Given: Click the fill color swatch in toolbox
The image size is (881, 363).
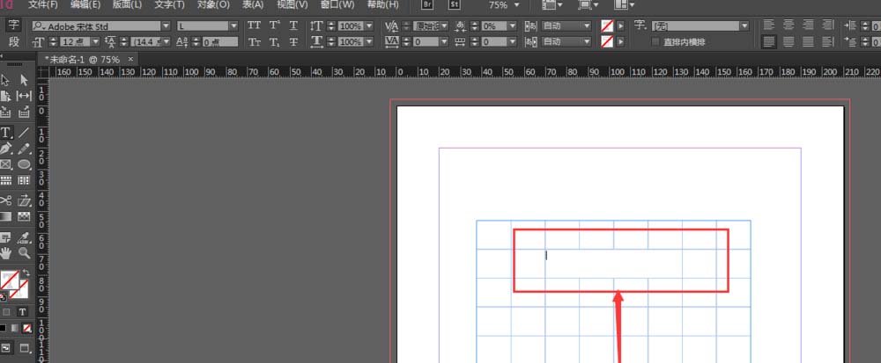Looking at the screenshot, I should [9, 280].
